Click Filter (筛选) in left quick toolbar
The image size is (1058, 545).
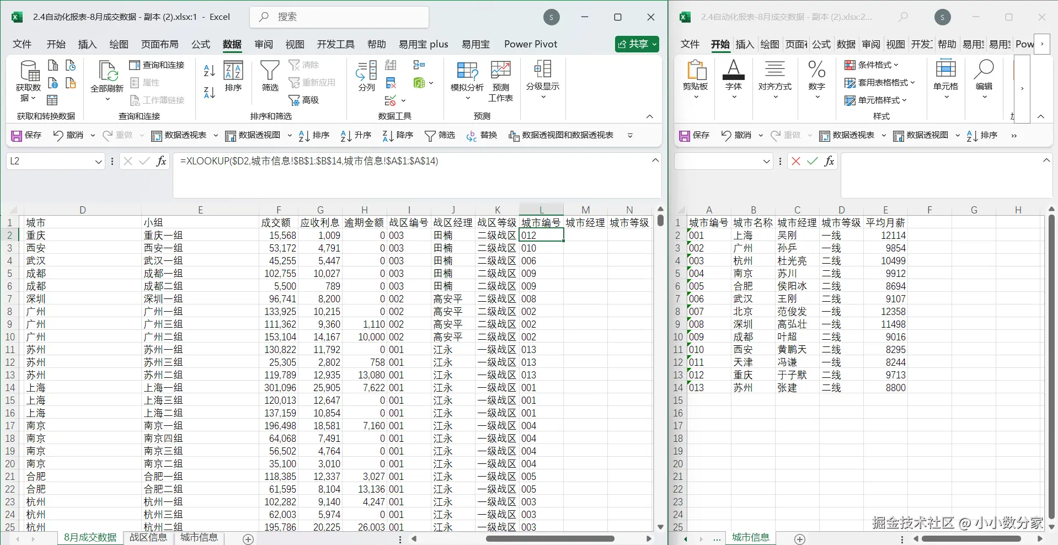coord(440,135)
